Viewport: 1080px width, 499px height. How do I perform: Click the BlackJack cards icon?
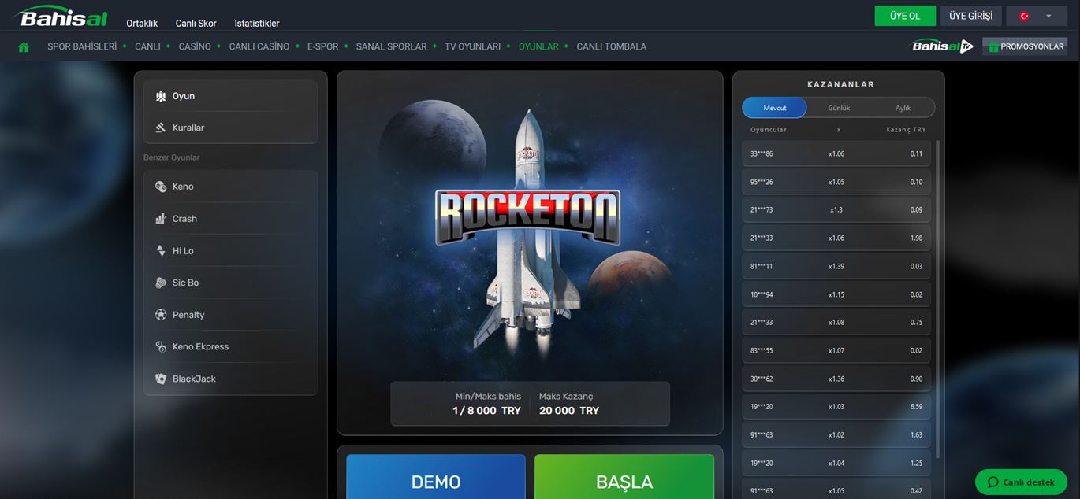[161, 379]
